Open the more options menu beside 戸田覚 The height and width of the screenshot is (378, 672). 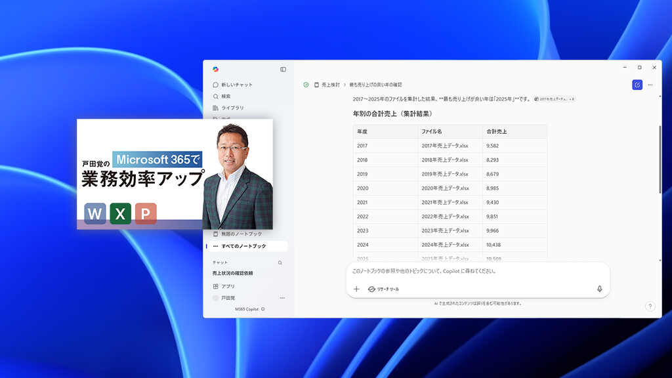point(282,297)
